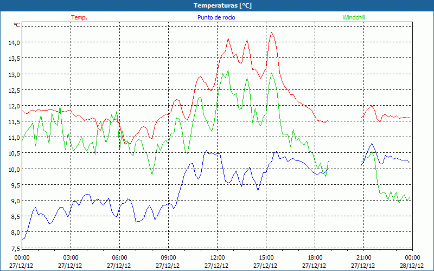
Task: Click the 11,0 y-axis value
Action: [15, 138]
